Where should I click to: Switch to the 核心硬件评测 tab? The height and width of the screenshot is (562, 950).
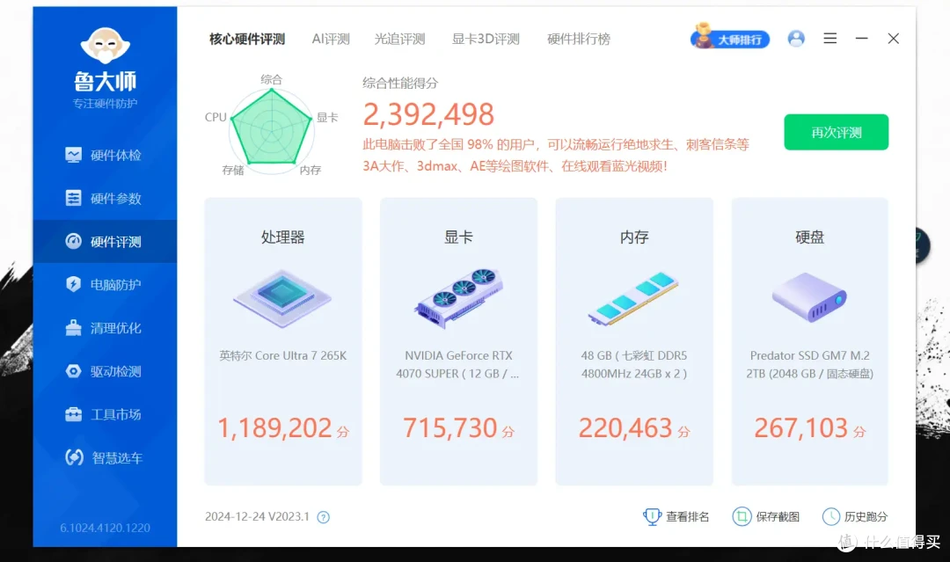click(247, 39)
